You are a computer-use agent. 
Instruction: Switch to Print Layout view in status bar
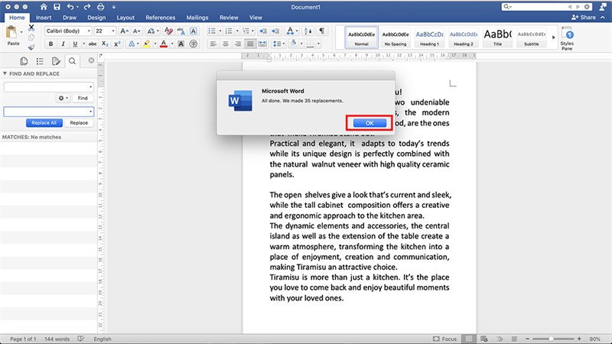tap(469, 339)
